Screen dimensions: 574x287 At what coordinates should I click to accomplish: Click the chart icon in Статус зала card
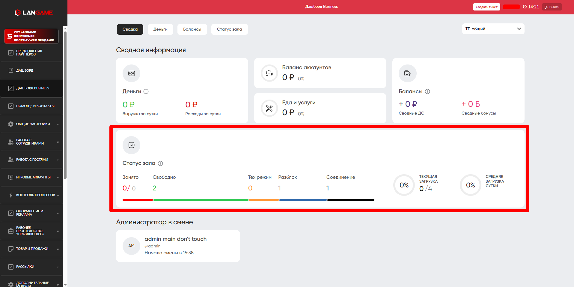pos(131,145)
